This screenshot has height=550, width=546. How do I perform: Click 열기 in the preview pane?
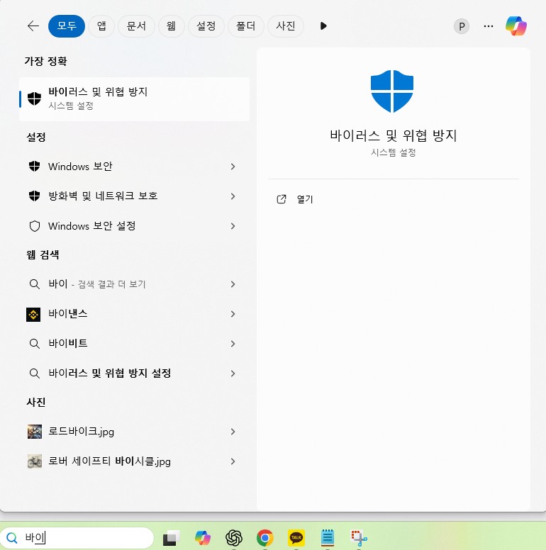click(x=305, y=199)
